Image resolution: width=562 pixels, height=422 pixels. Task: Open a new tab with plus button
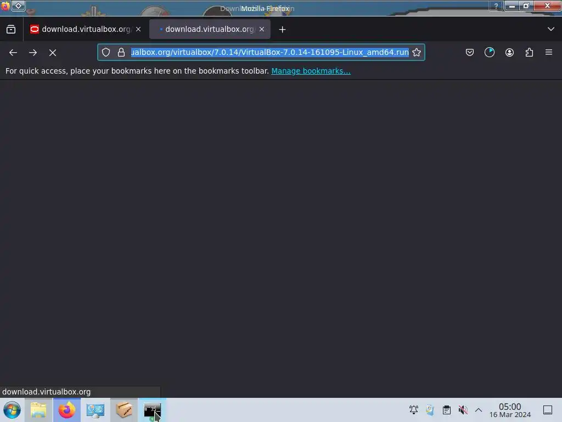[283, 30]
